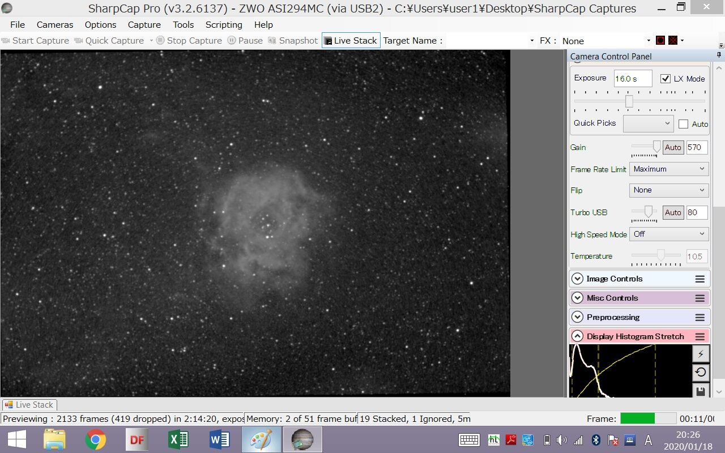Click the Snapshot toolbar button
725x453 pixels.
293,41
